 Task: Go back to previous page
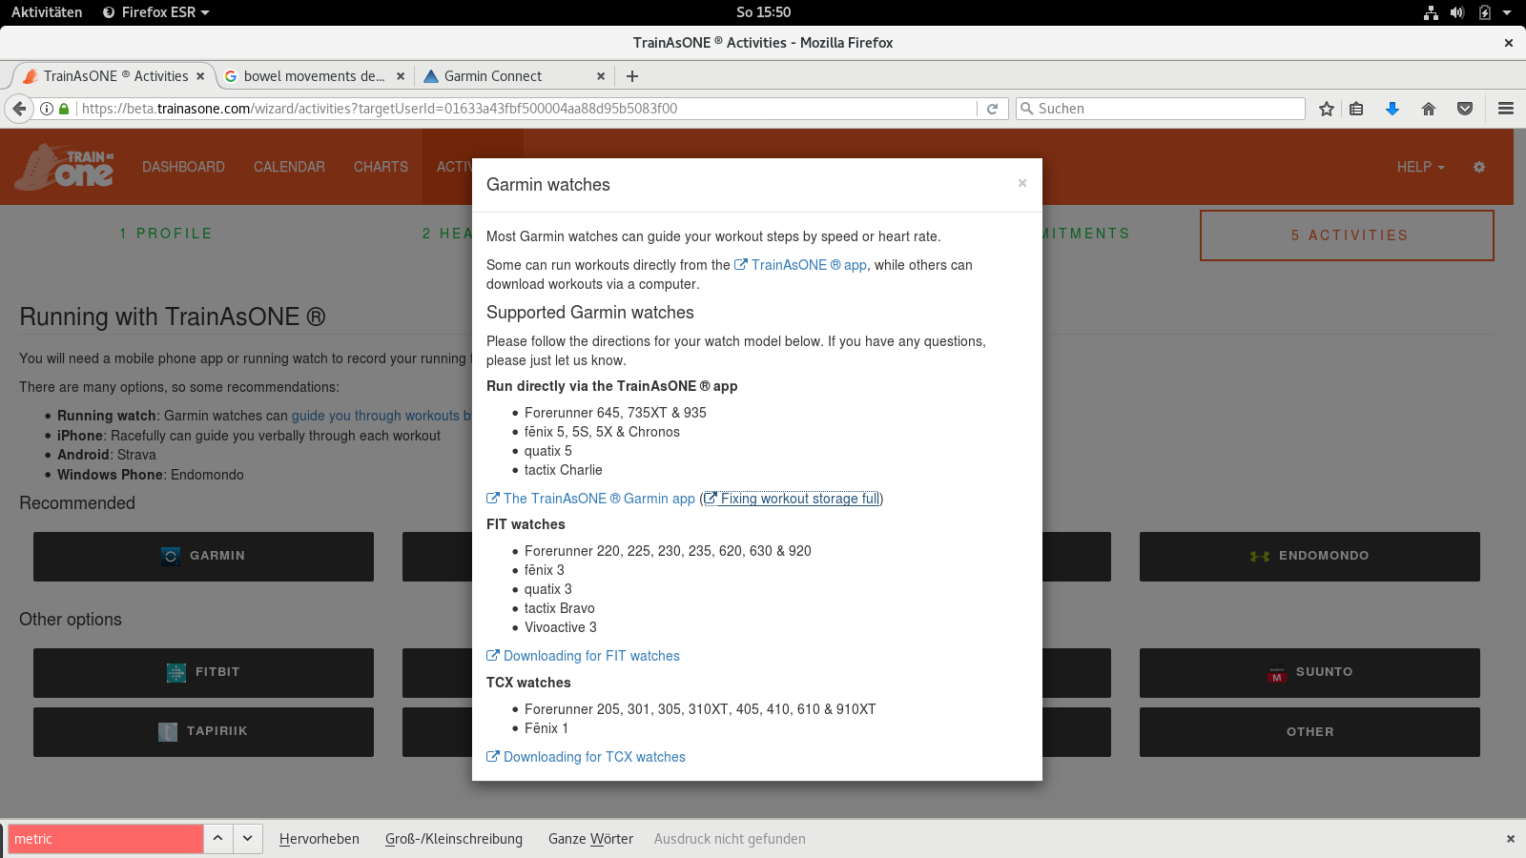coord(19,109)
